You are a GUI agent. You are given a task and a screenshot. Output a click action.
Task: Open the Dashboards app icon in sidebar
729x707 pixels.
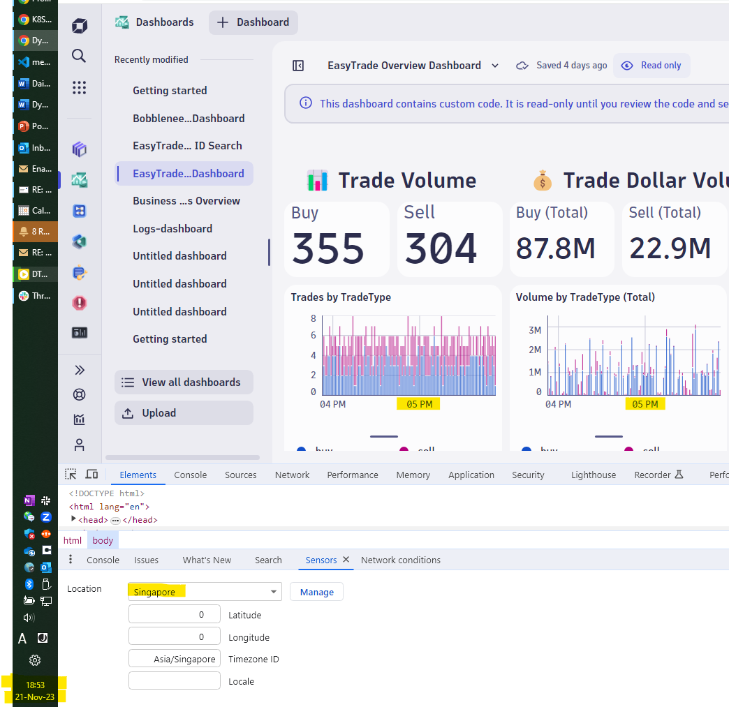coord(80,180)
